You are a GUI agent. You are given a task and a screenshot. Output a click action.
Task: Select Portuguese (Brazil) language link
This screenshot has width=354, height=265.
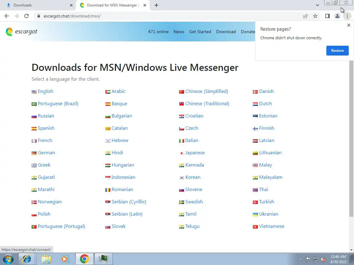pos(58,104)
